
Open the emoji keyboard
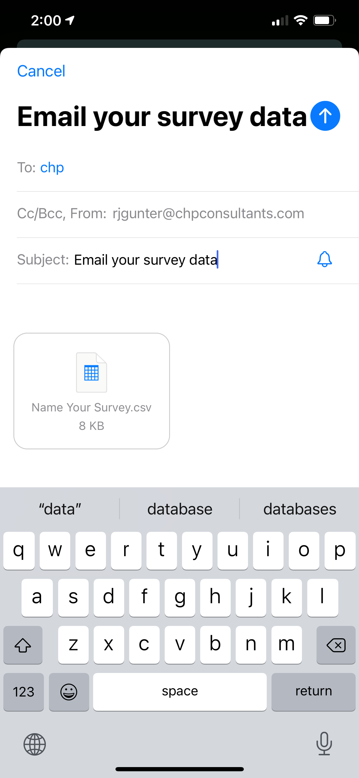click(x=69, y=692)
